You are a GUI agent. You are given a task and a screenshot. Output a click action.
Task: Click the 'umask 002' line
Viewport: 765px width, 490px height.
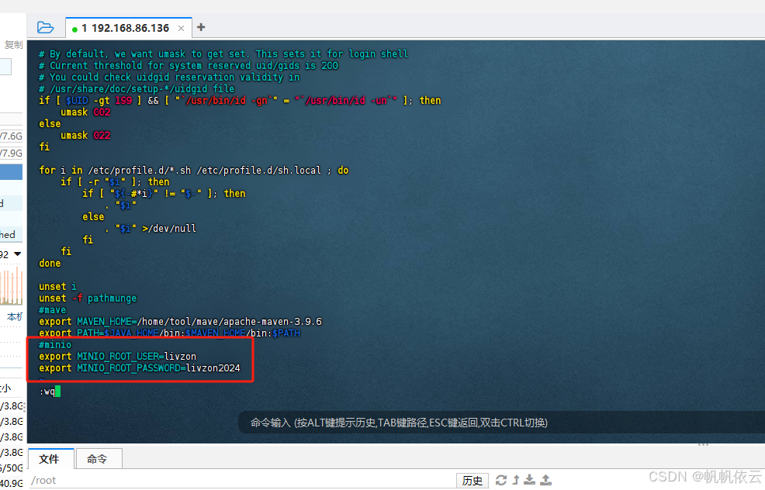(85, 112)
